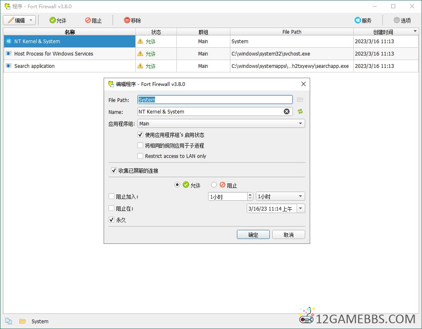The height and width of the screenshot is (329, 422).
Task: Sort by the File Path column header
Action: click(292, 32)
